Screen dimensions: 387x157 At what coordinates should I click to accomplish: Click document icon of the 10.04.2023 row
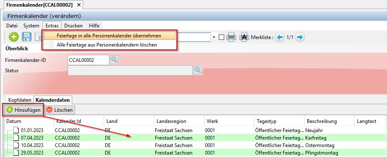[16, 145]
